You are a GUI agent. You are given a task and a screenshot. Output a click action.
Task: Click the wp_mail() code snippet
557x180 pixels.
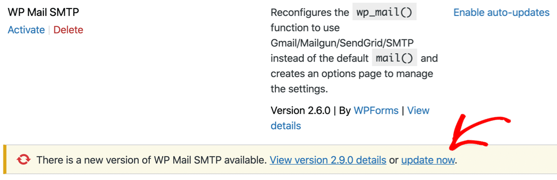(x=384, y=13)
